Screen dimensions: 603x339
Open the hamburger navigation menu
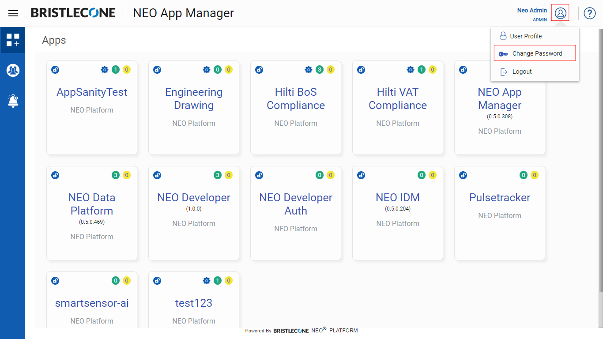coord(13,13)
